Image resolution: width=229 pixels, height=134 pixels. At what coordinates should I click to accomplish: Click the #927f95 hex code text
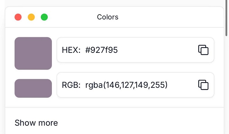pos(101,50)
